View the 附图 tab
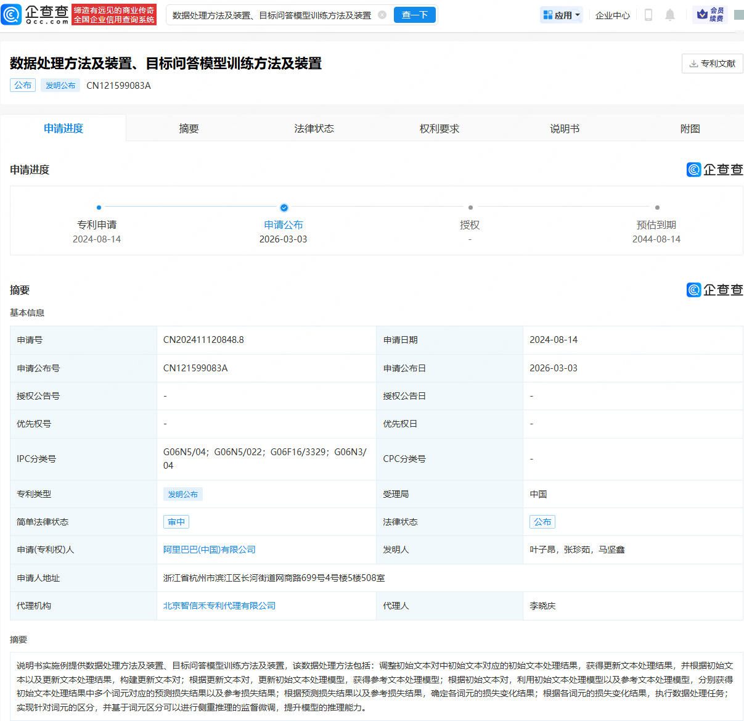 (x=690, y=128)
